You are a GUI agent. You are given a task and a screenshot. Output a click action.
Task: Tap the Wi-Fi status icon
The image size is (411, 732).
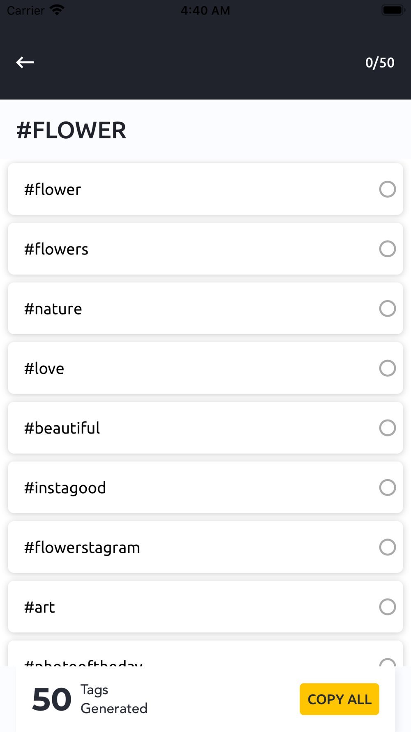point(57,10)
